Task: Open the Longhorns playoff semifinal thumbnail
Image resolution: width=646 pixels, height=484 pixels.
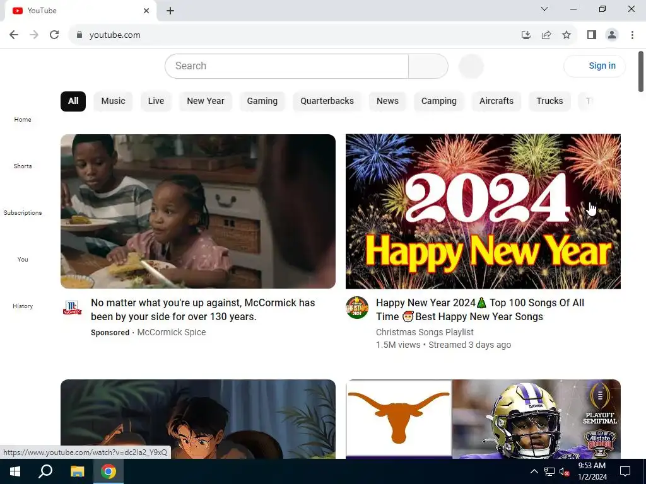Action: tap(483, 419)
